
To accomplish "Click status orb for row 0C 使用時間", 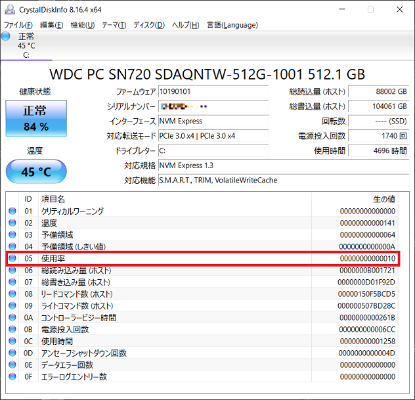I will [12, 341].
